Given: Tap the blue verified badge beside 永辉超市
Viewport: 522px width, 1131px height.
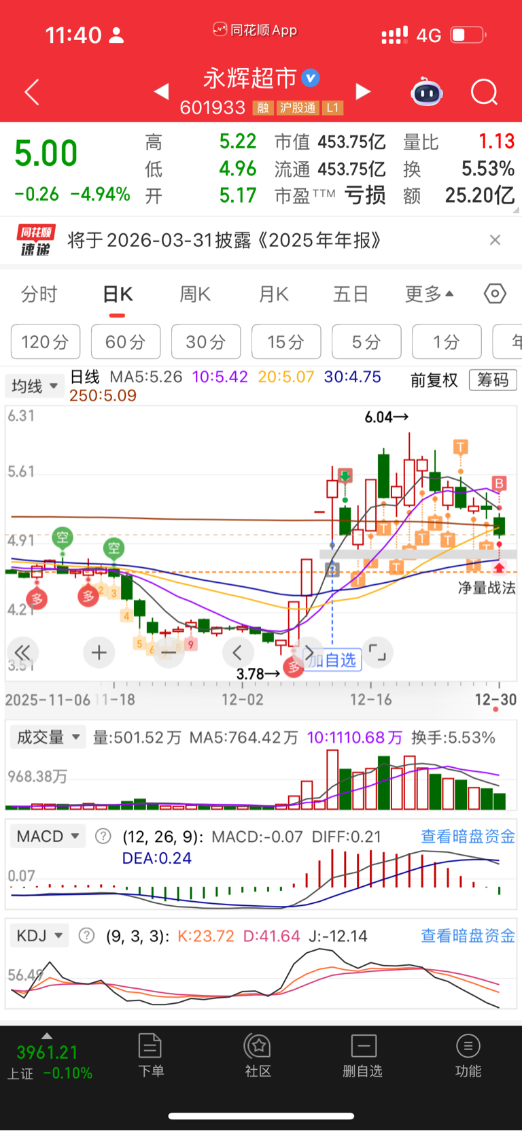Looking at the screenshot, I should [x=311, y=78].
